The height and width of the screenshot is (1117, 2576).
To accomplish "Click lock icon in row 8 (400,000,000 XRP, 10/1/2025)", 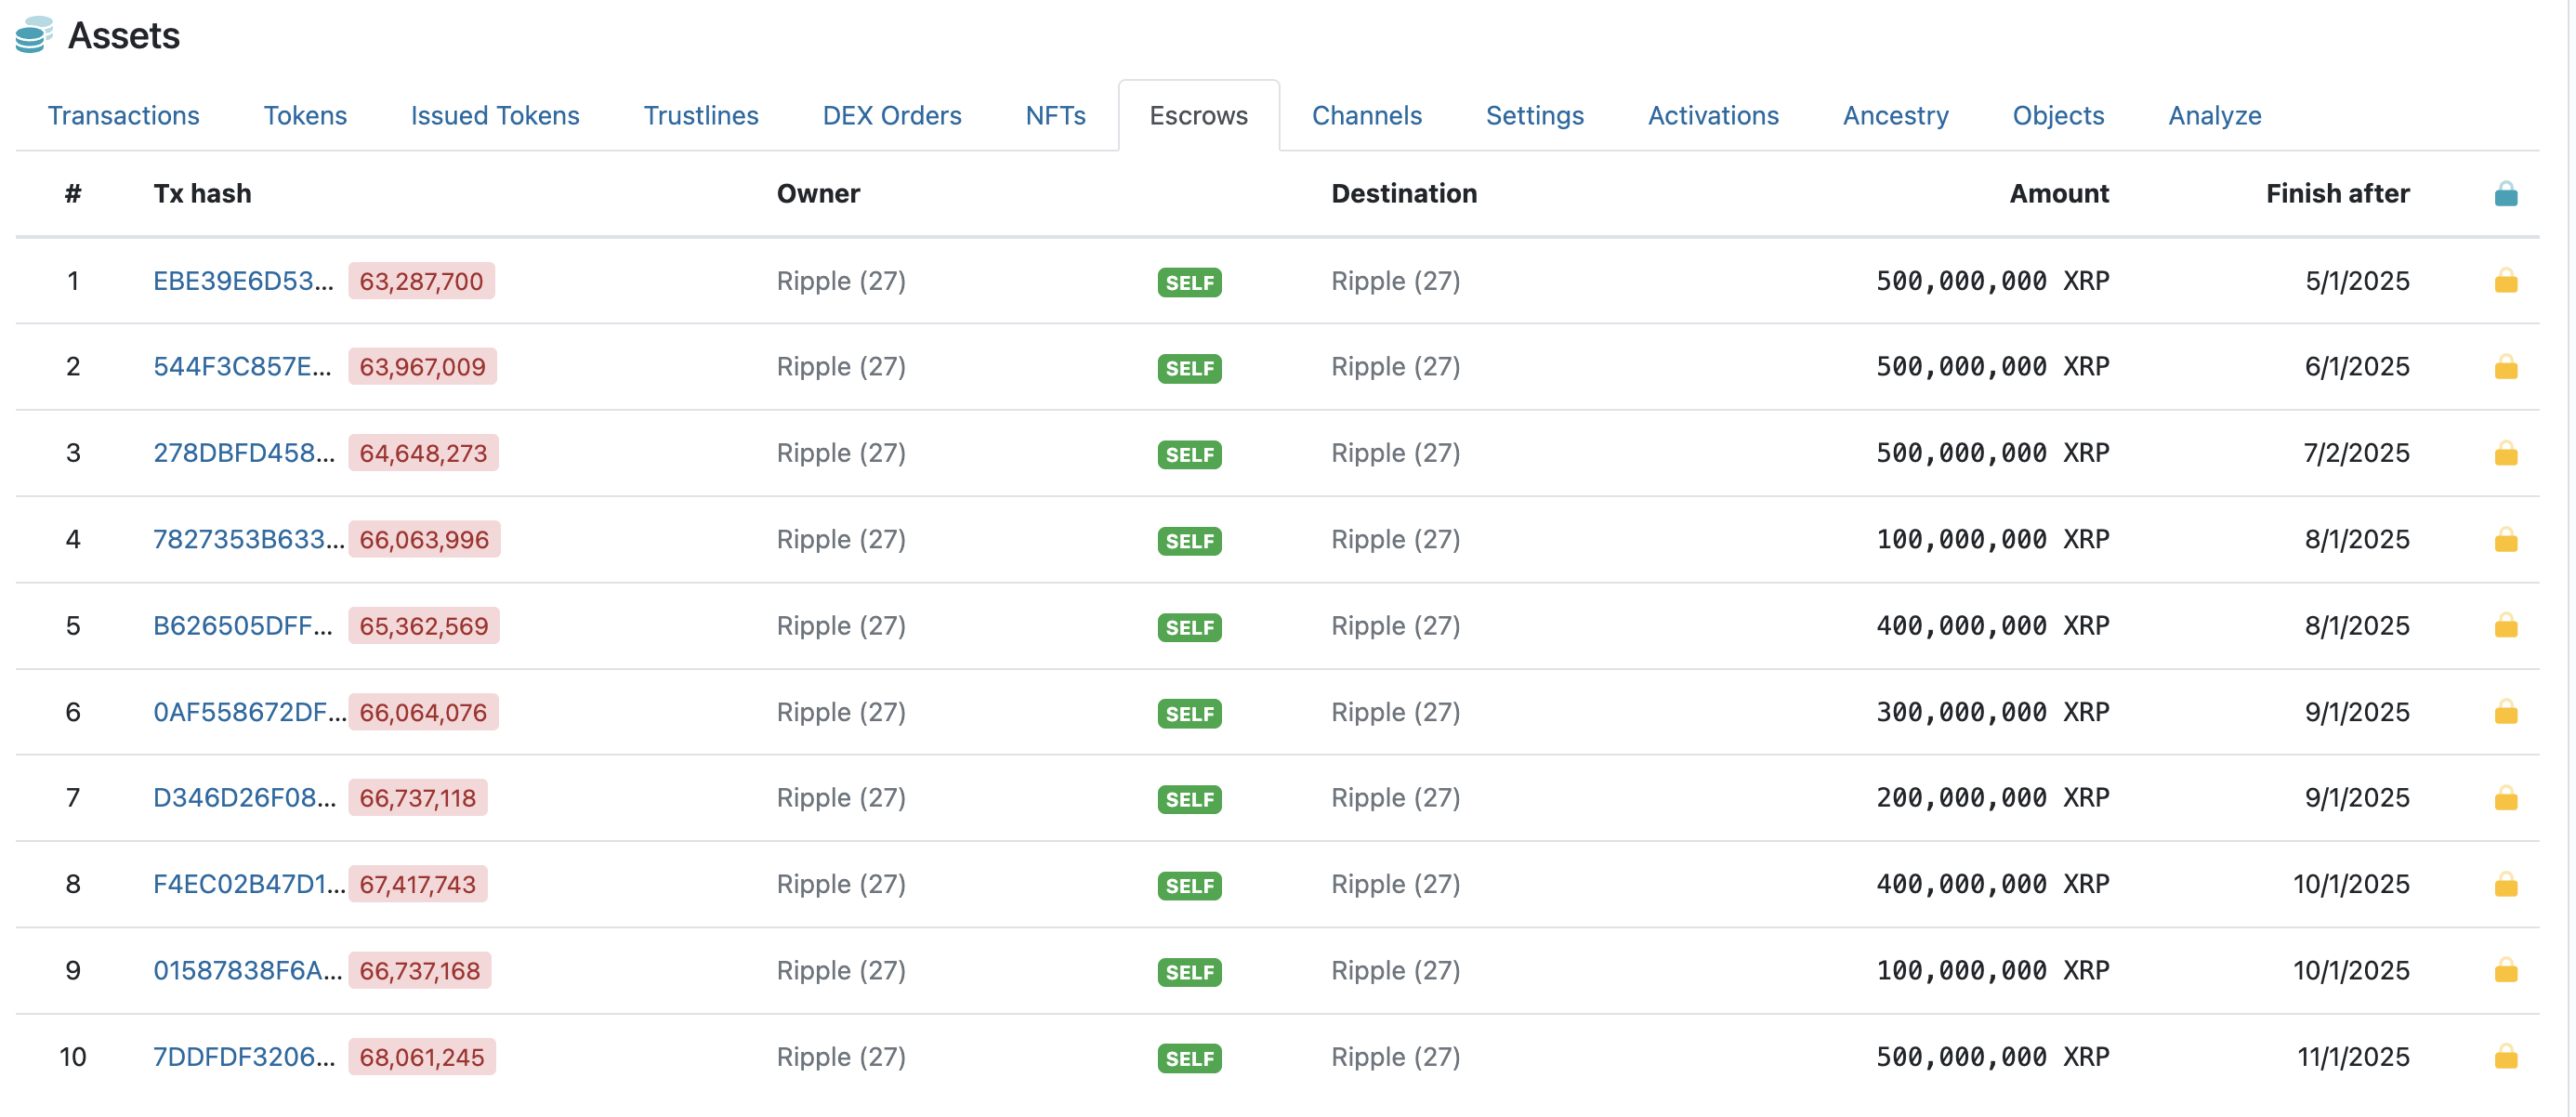I will (2505, 884).
